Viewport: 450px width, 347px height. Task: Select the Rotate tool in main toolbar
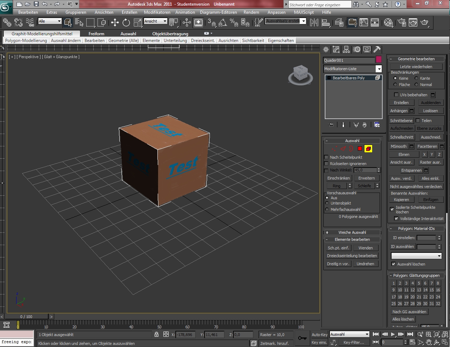pyautogui.click(x=126, y=23)
